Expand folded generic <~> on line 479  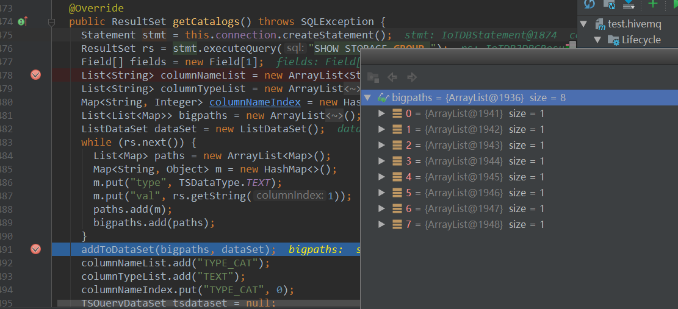click(352, 89)
